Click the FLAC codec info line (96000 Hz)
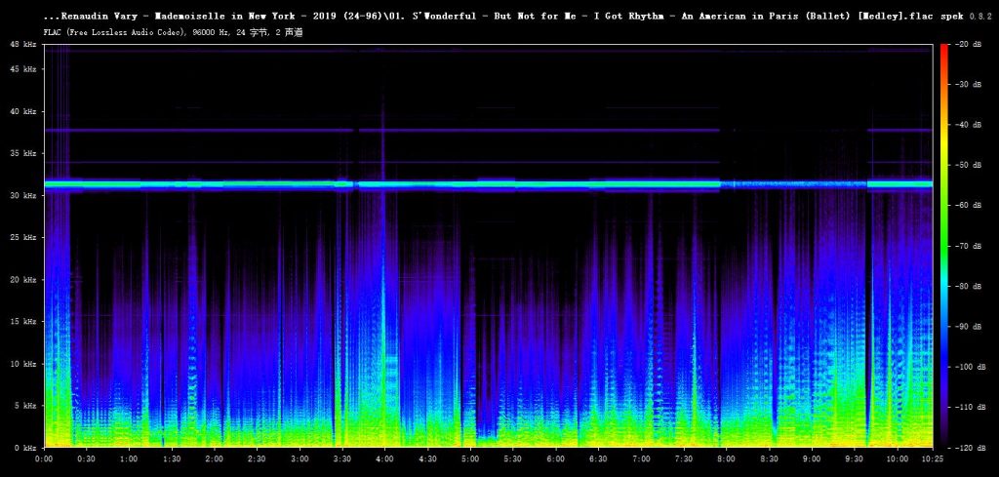The height and width of the screenshot is (477, 999). (x=174, y=32)
